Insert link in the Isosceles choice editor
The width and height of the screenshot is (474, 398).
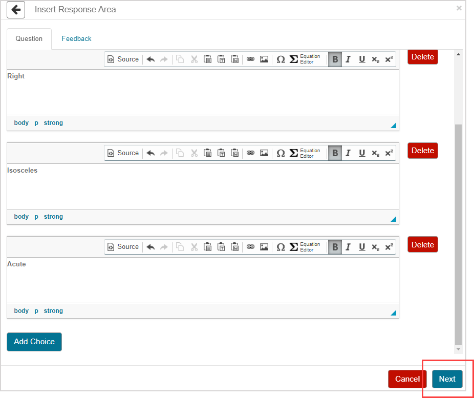click(x=250, y=153)
